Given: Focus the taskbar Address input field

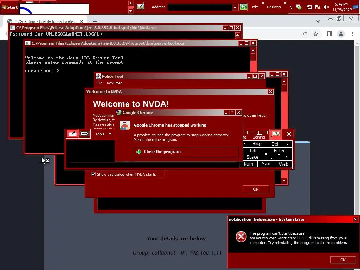Looking at the screenshot, I should coord(200,7).
